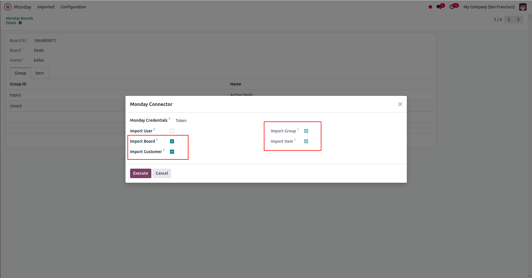This screenshot has height=278, width=532.
Task: Go to the next record arrow
Action: pos(518,20)
